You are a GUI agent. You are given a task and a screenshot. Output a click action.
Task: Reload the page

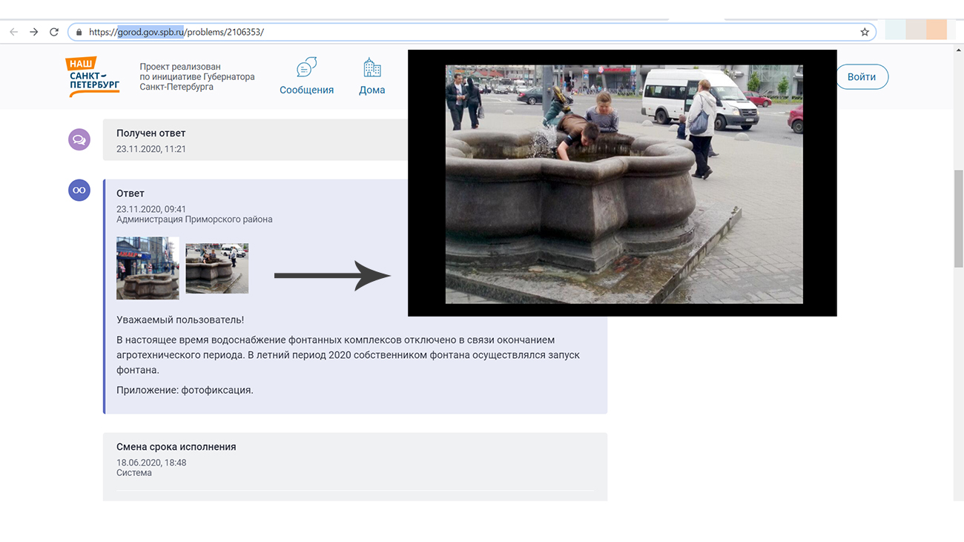[x=54, y=32]
